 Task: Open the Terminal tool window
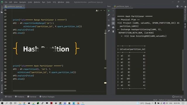32,97
